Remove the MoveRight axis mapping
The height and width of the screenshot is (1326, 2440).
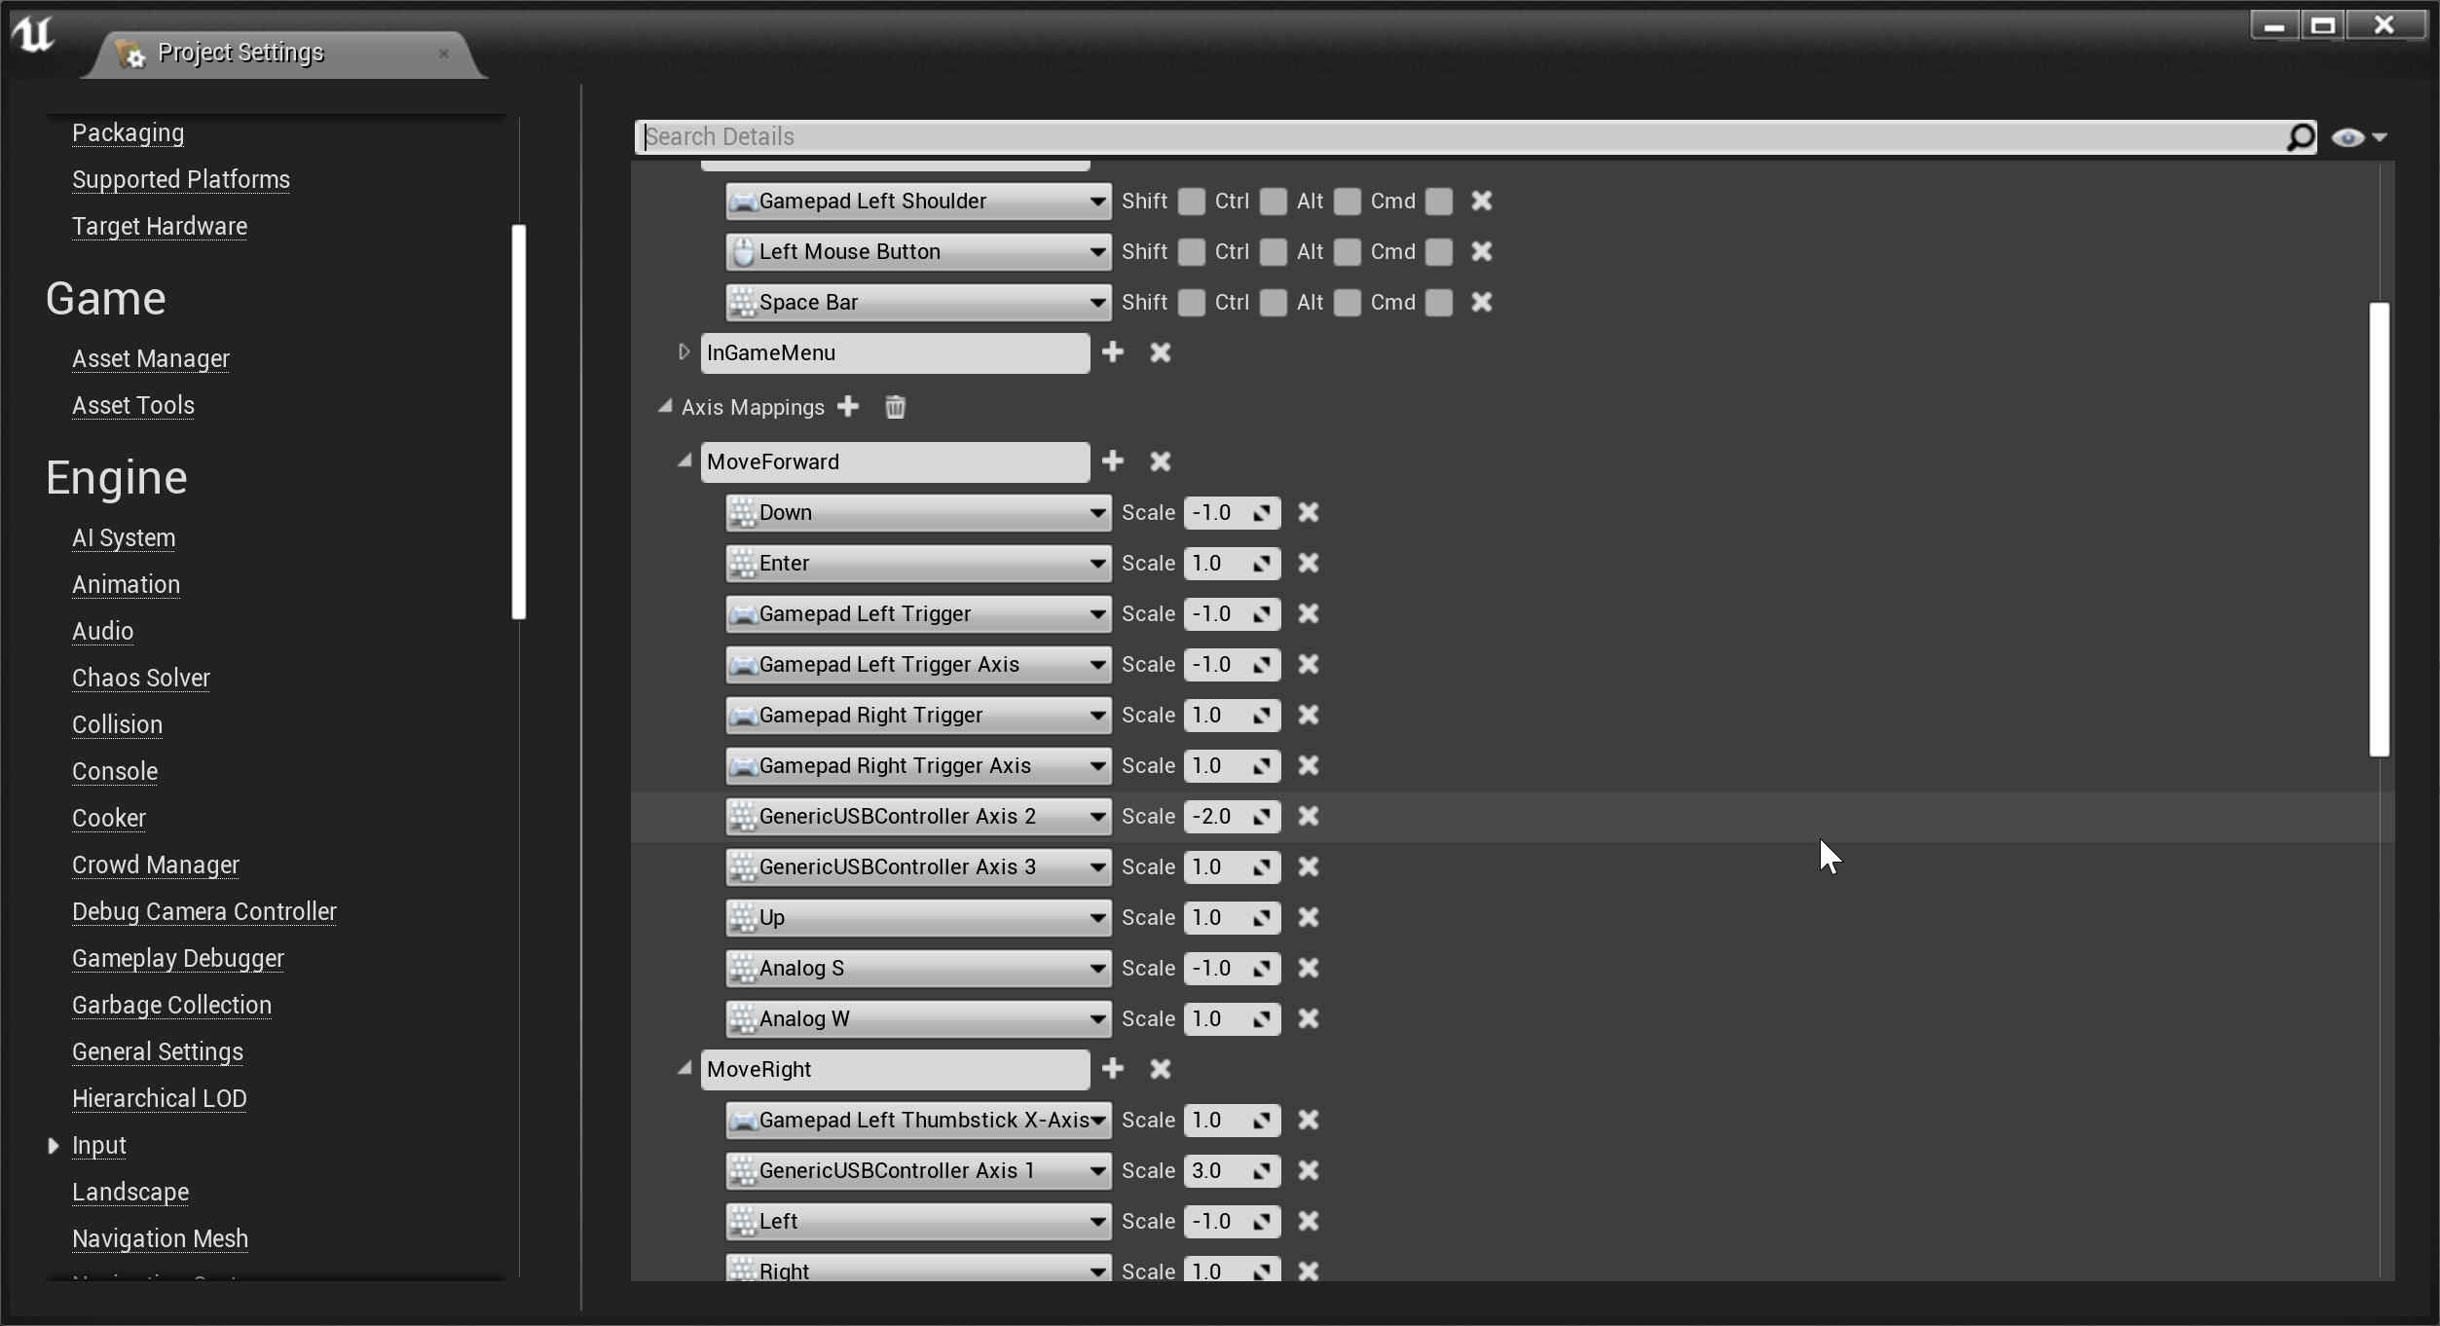point(1160,1069)
